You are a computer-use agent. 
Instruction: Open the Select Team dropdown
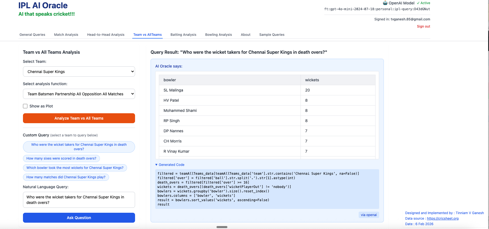tap(79, 72)
